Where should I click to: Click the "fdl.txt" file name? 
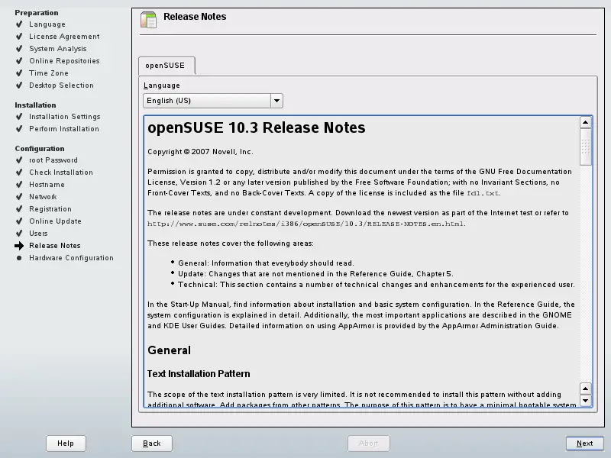[x=483, y=193]
